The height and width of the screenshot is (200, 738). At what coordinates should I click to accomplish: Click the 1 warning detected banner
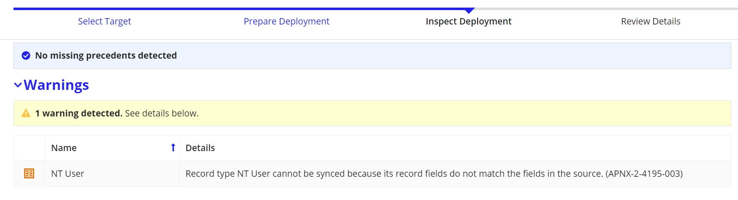pos(372,113)
